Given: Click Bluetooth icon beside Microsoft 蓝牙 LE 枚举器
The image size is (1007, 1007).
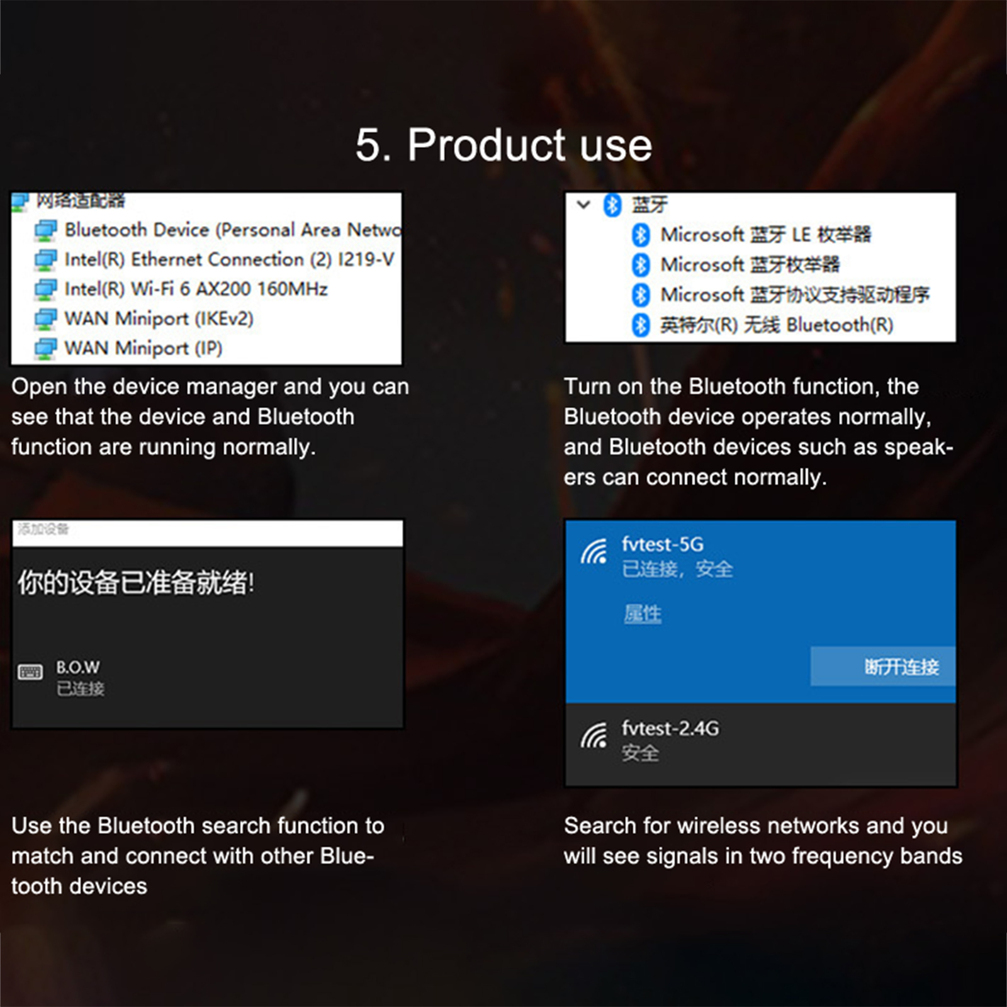Looking at the screenshot, I should point(641,235).
